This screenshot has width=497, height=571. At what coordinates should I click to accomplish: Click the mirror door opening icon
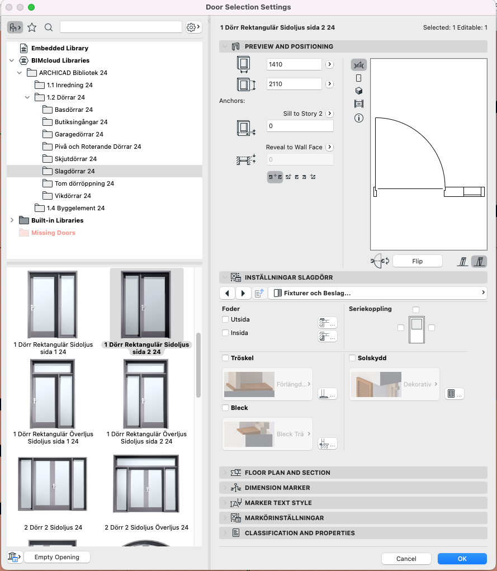click(x=380, y=261)
